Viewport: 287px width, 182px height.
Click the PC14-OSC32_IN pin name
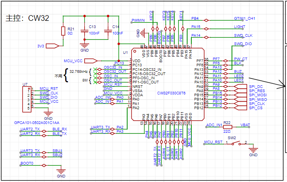[147, 70]
